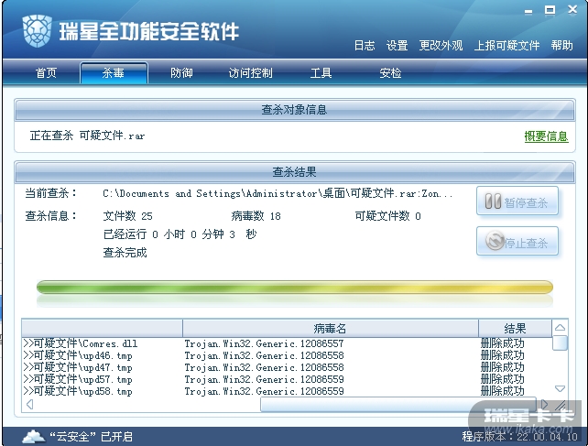The image size is (588, 446).
Task: Open the 防御 tab
Action: (181, 72)
